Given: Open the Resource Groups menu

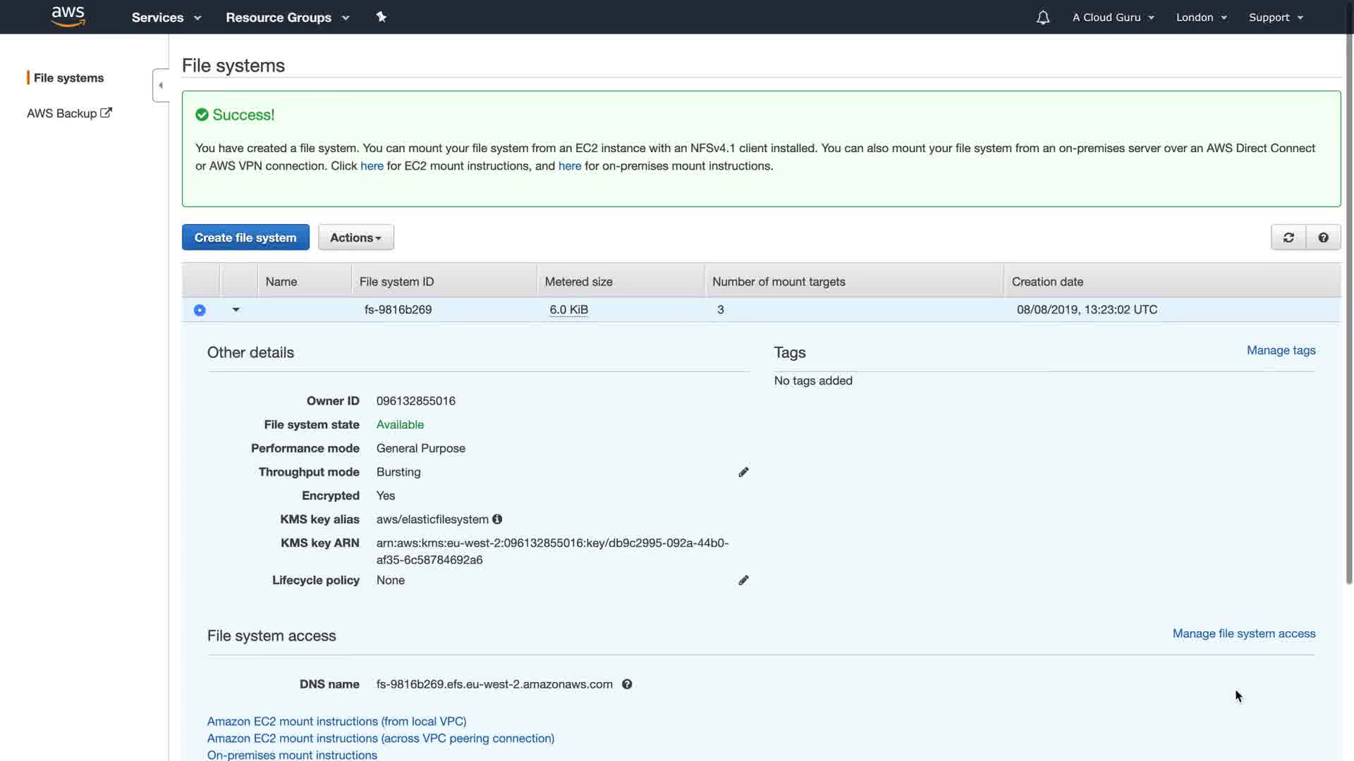Looking at the screenshot, I should [287, 18].
